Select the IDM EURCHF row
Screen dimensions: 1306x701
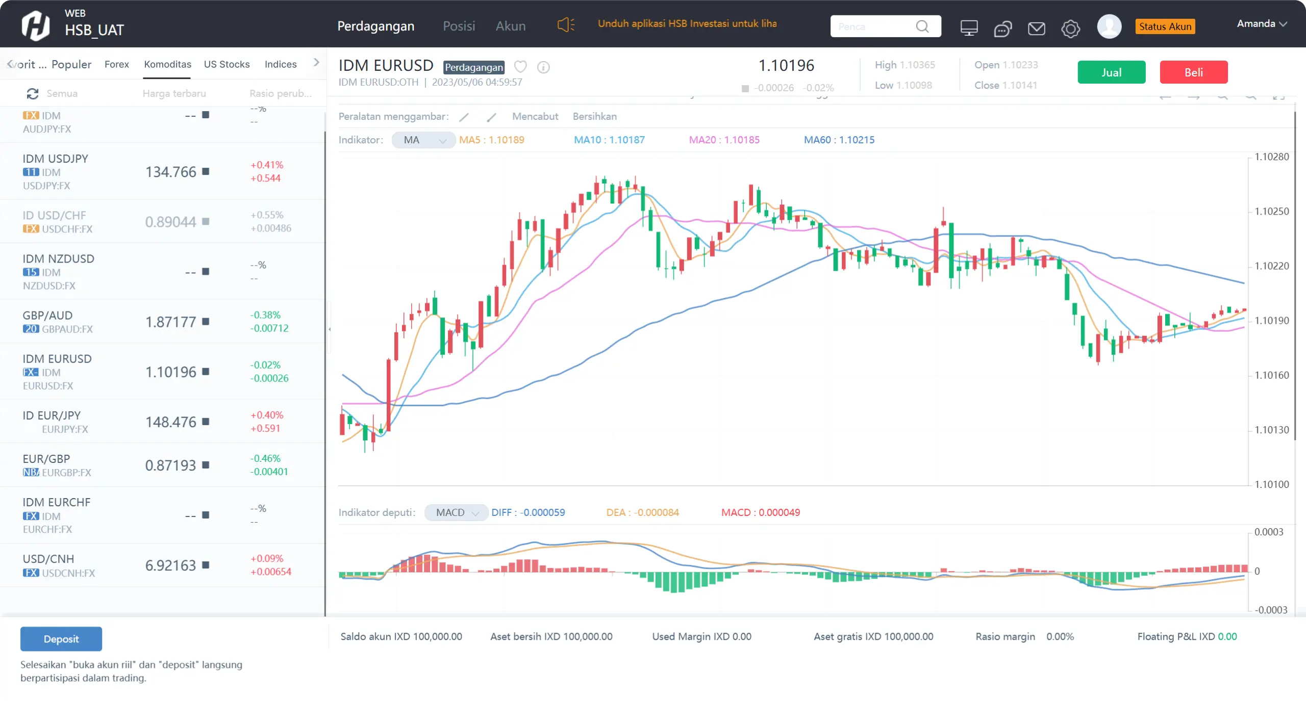point(162,515)
